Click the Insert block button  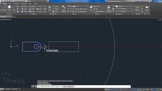pyautogui.click(x=91, y=8)
